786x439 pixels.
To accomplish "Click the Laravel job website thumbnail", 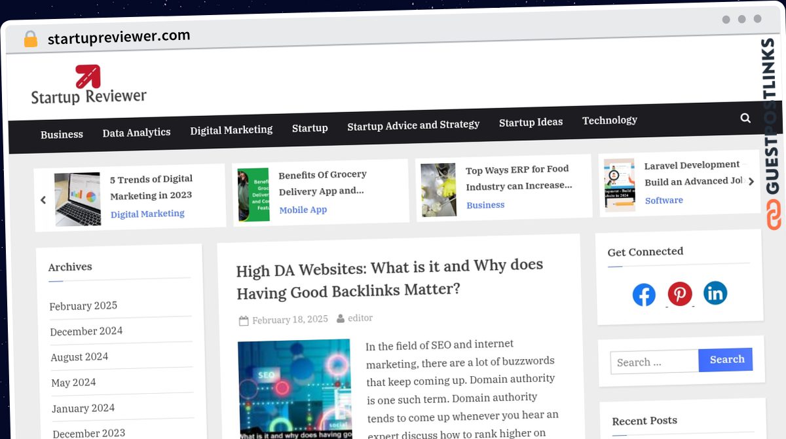I will (619, 185).
